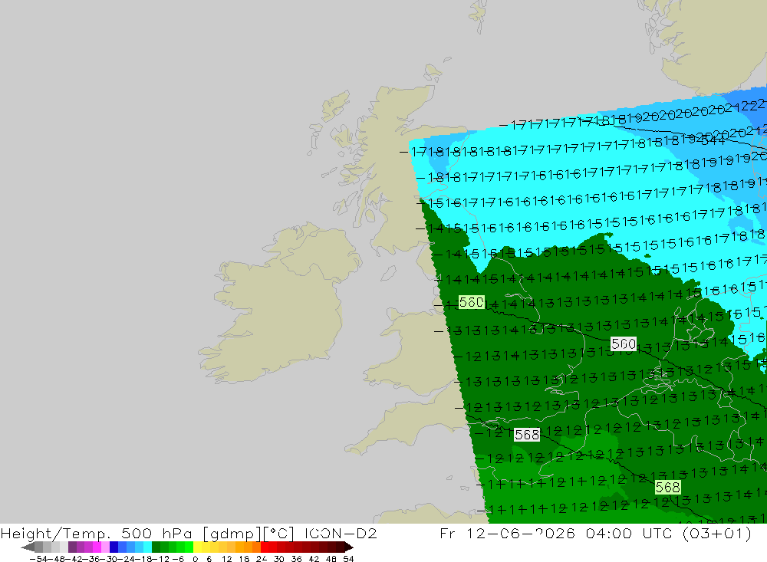
Task: Select the cyan legend swatch
Action: [x=147, y=547]
